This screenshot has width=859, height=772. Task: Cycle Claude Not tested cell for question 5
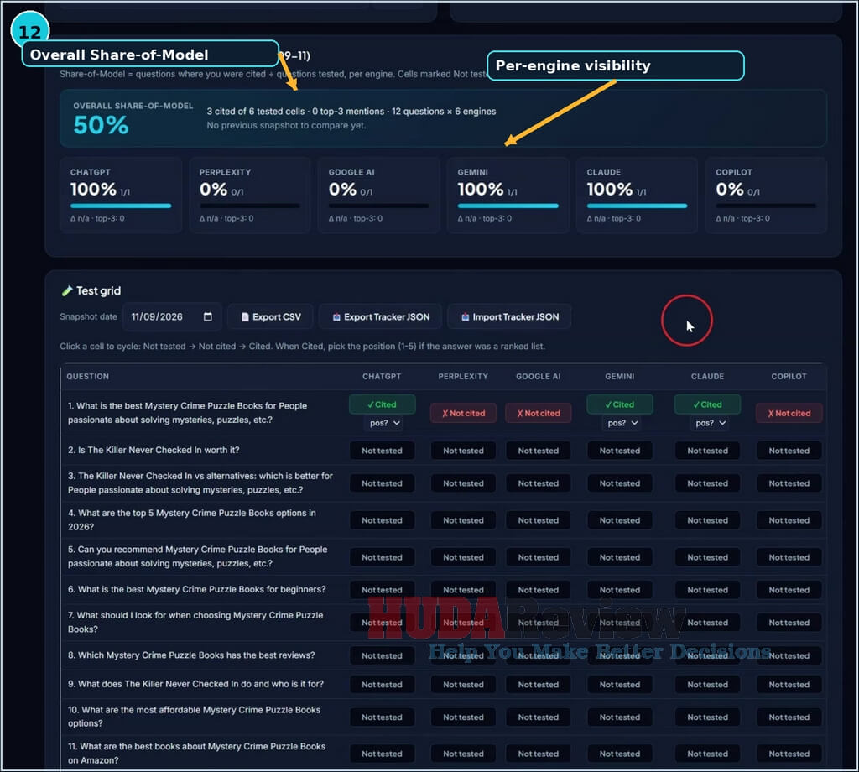coord(708,557)
